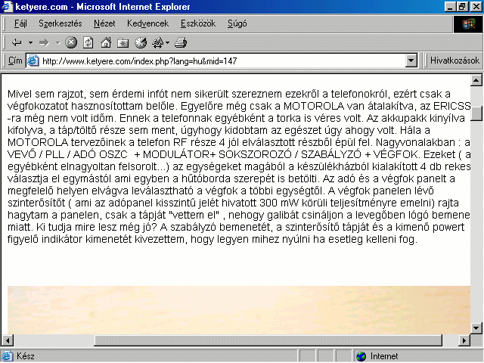Viewport: 484px width, 363px height.
Task: Stop page loading with the Stop icon
Action: point(71,42)
